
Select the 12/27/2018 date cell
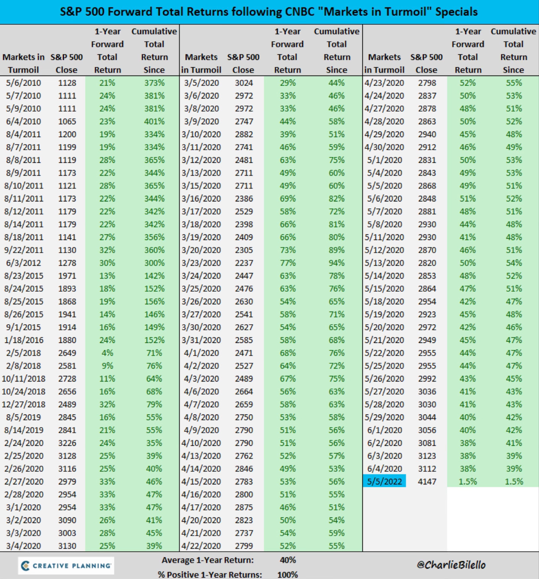coord(23,404)
